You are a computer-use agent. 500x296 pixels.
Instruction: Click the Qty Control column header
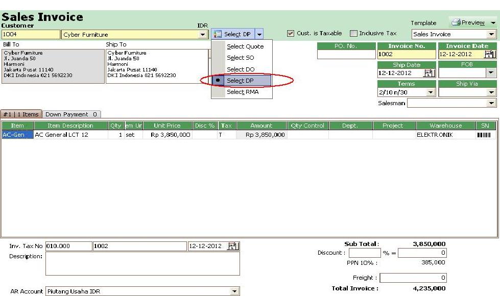coord(308,126)
